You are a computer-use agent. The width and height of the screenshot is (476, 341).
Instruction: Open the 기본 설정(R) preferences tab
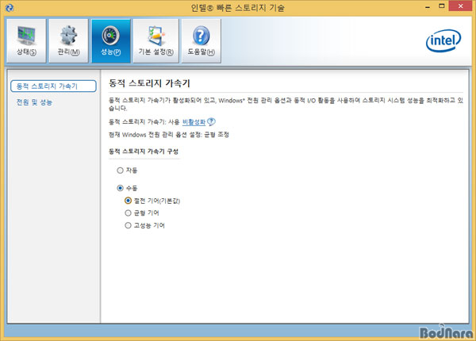point(156,41)
